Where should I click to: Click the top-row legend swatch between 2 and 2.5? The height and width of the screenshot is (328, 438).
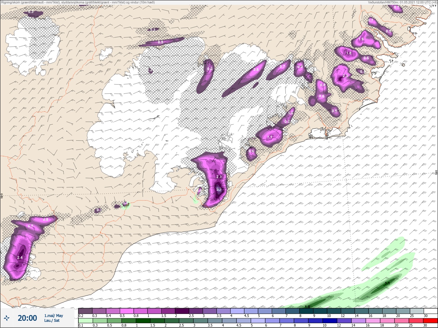[x=183, y=311]
